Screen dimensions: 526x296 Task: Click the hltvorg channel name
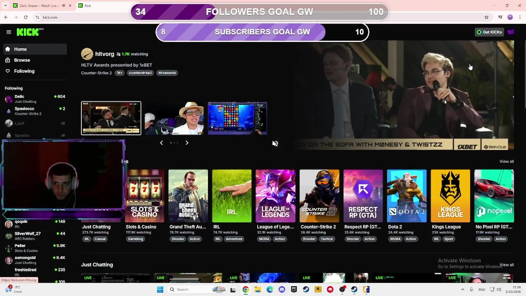[x=104, y=54]
